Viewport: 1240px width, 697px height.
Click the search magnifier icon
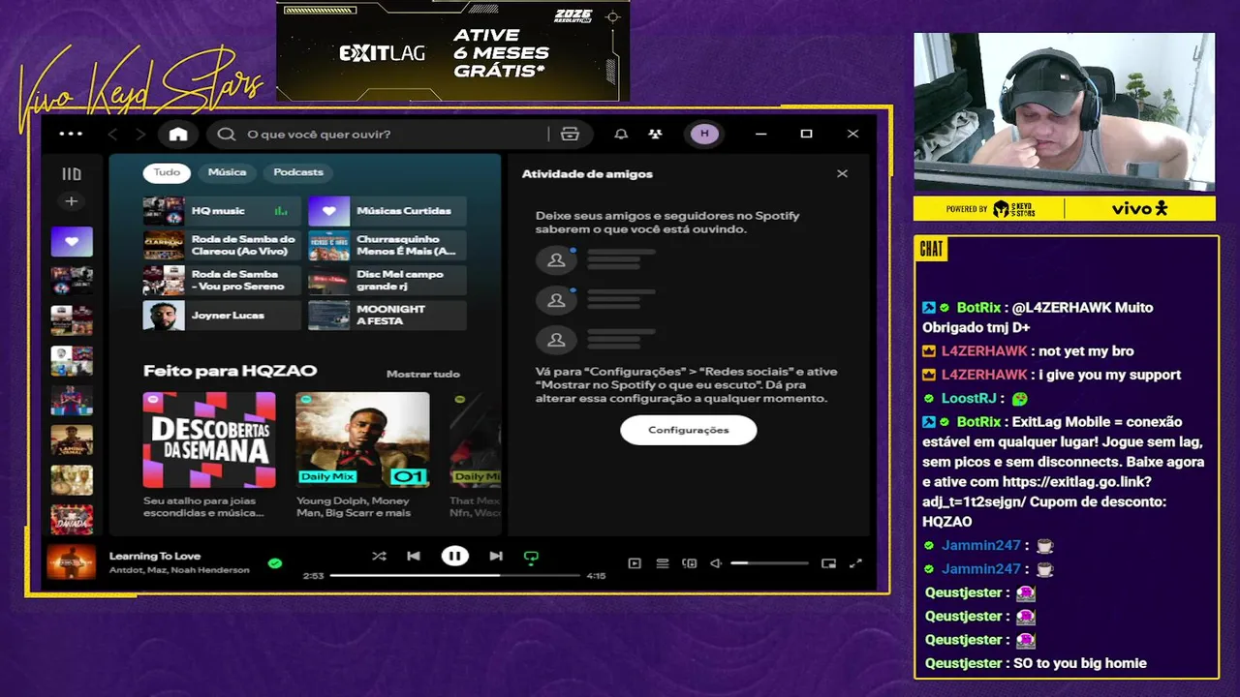point(227,134)
